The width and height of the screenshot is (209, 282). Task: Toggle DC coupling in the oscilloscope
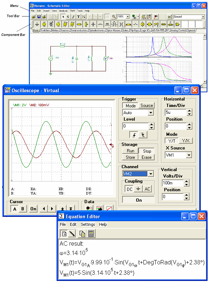[x=129, y=189]
